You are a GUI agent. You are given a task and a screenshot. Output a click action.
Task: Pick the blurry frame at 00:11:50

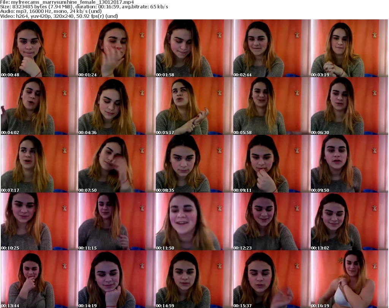194,221
